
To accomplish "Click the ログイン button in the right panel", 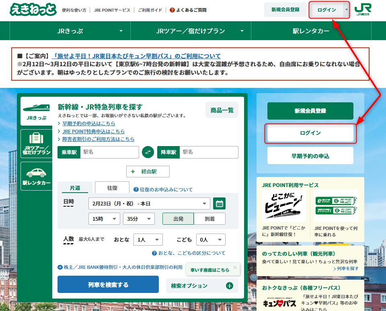I will 310,133.
